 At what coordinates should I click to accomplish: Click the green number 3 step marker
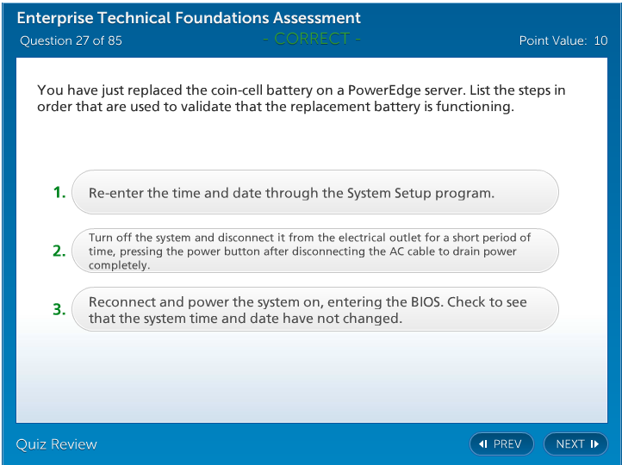(x=59, y=309)
